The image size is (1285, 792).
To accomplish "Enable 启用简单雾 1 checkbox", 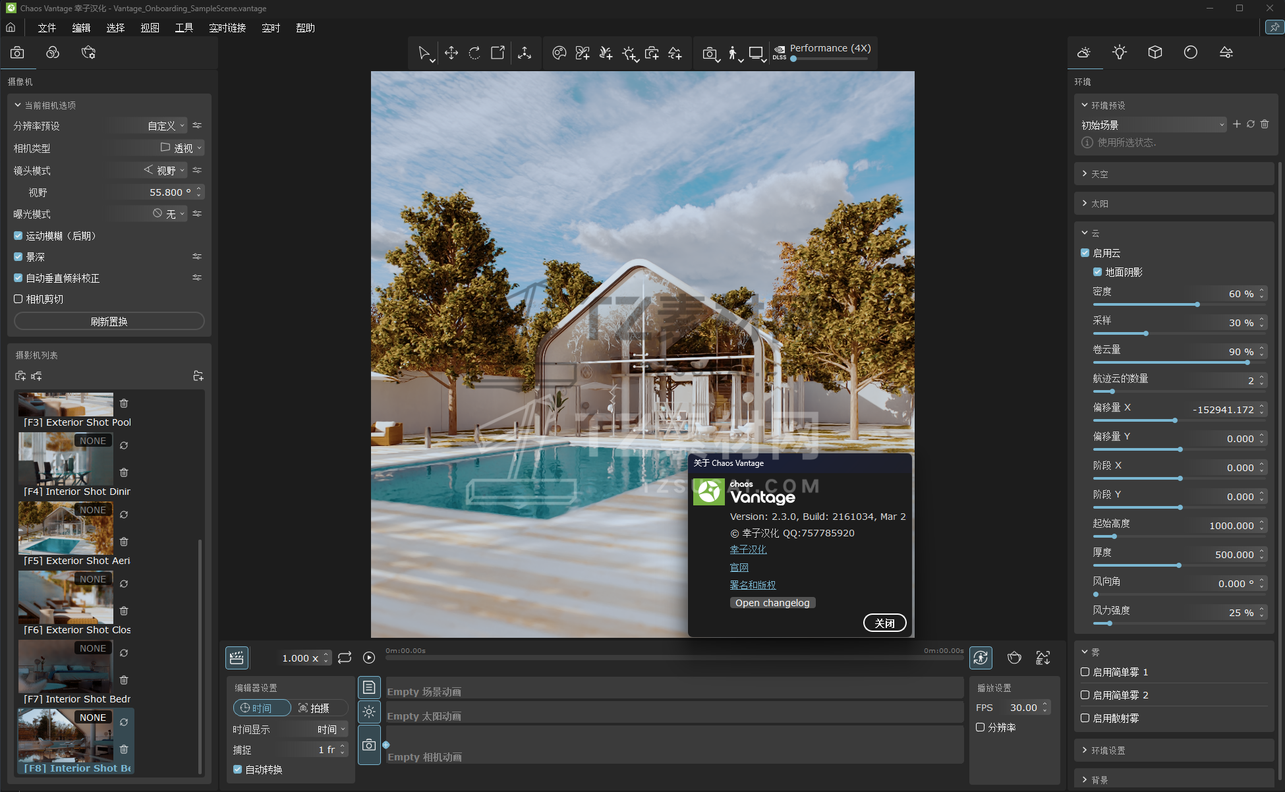I will (1085, 672).
